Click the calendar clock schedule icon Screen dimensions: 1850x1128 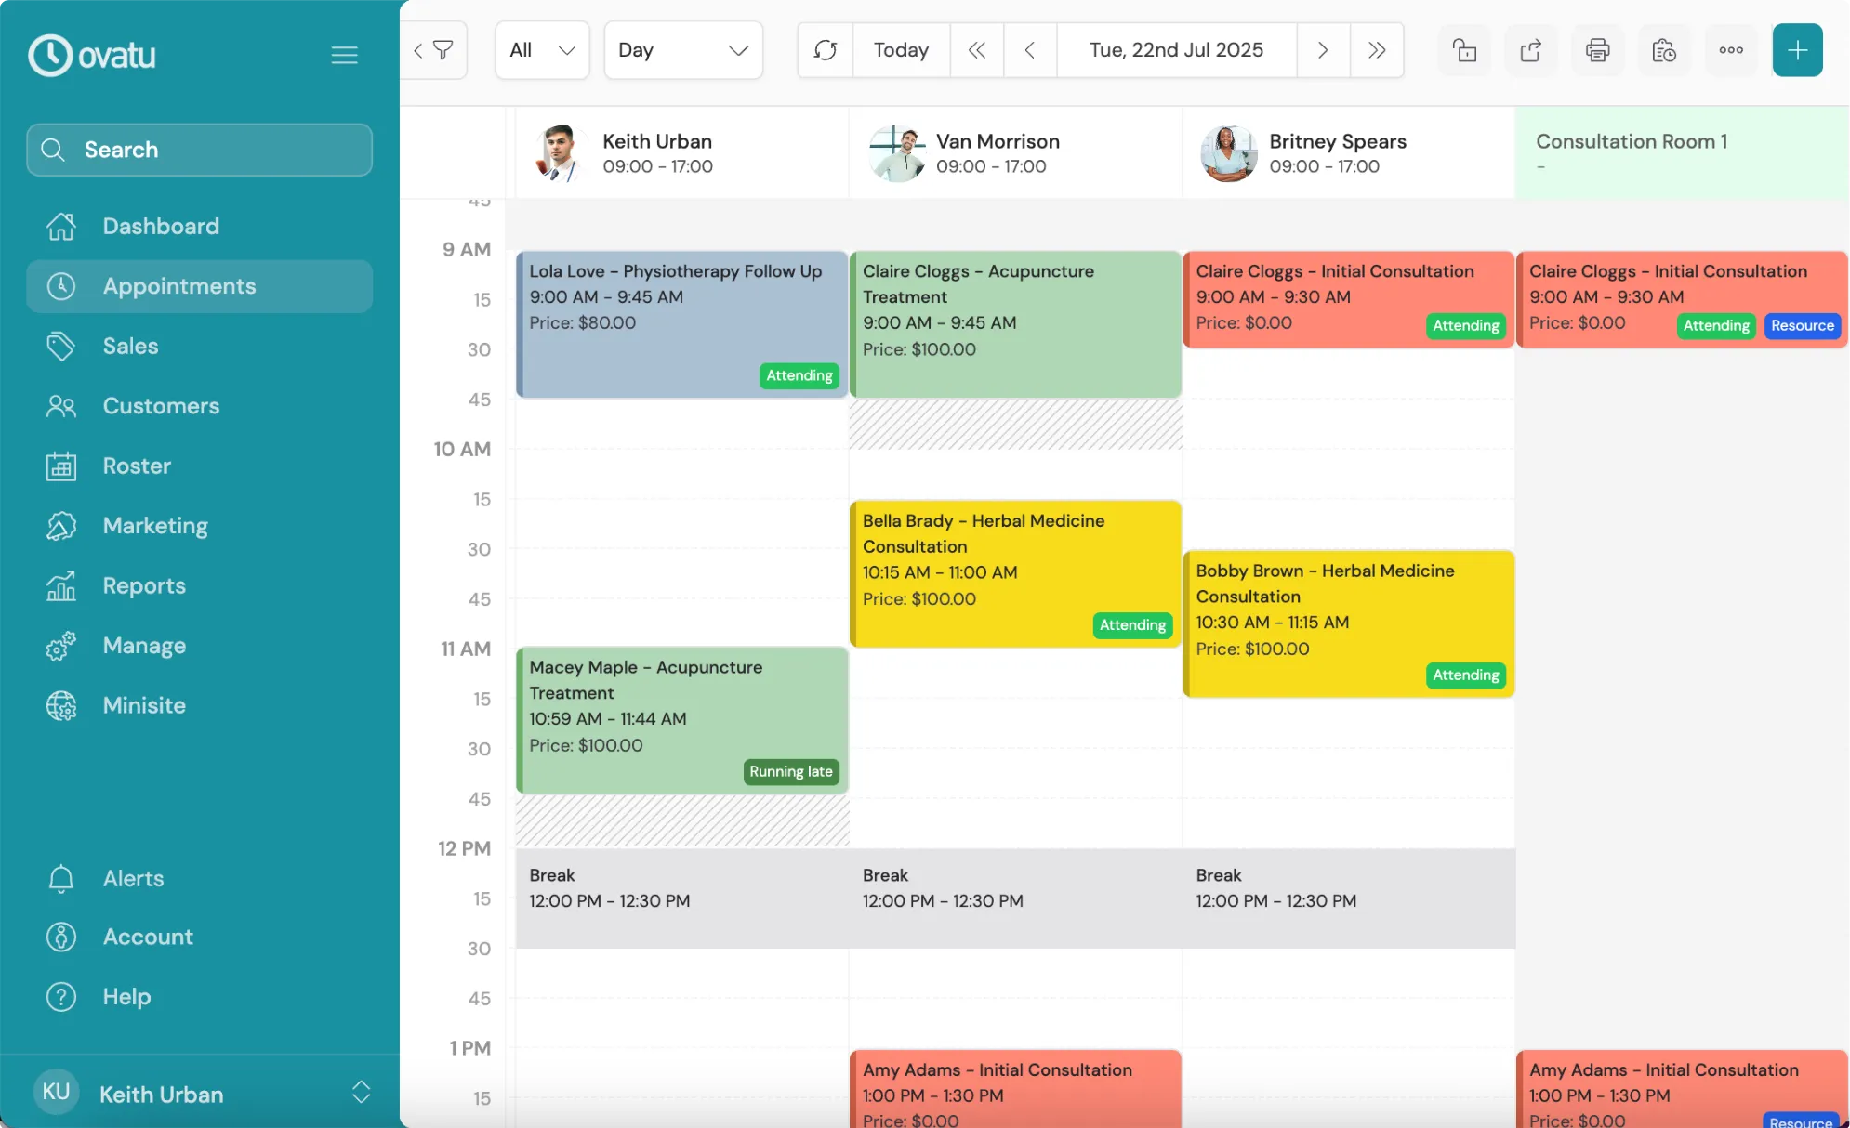pos(1664,50)
